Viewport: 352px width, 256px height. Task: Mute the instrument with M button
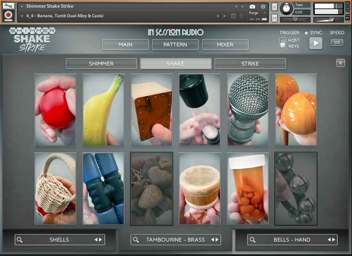(274, 18)
